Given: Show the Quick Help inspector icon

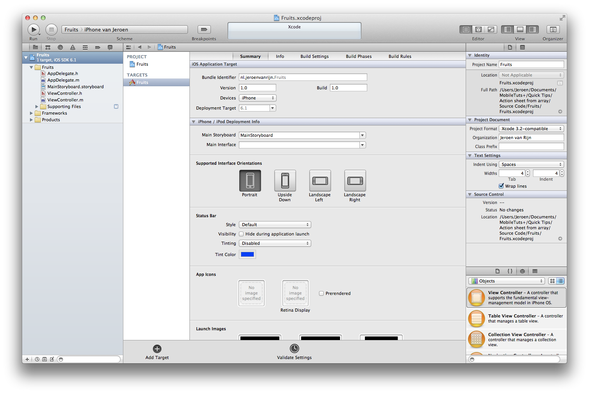Looking at the screenshot, I should (x=522, y=47).
